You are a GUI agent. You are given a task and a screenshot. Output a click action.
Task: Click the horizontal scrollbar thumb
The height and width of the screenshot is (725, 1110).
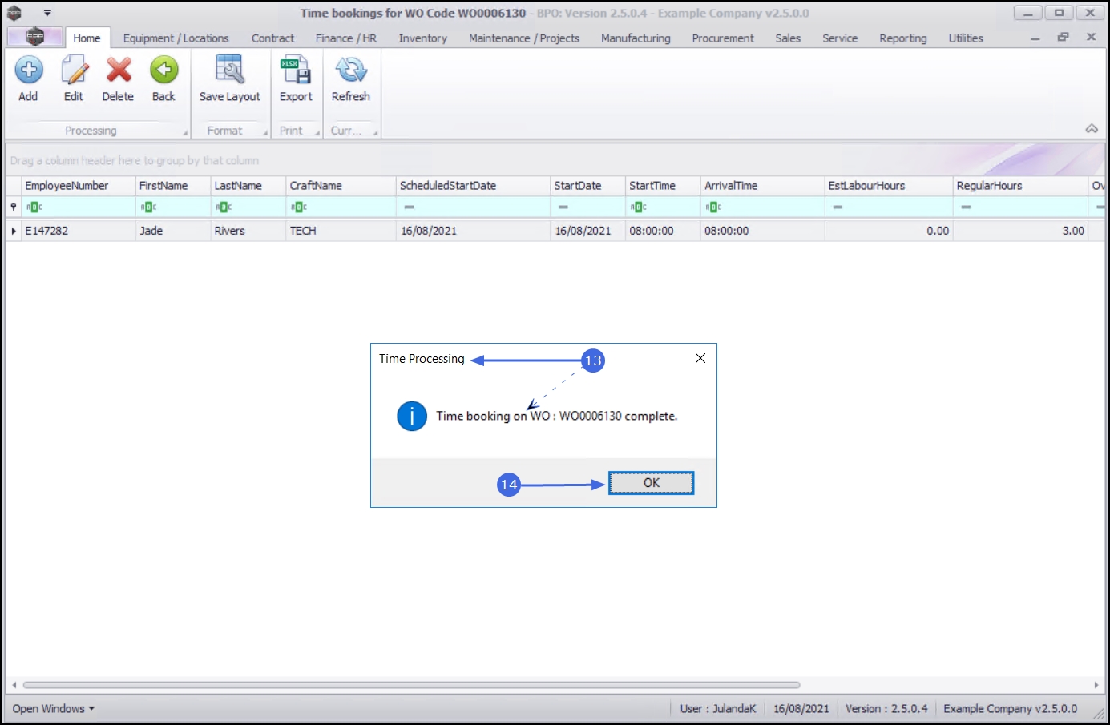(x=411, y=685)
